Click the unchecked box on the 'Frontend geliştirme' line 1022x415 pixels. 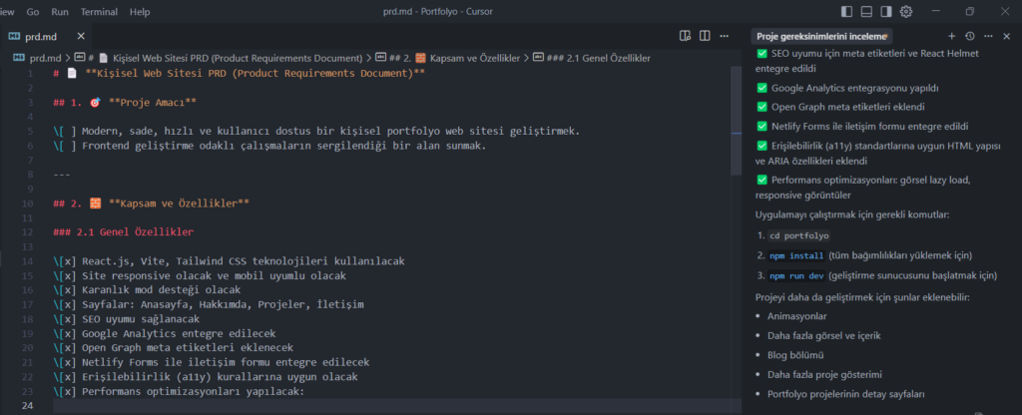(x=65, y=146)
